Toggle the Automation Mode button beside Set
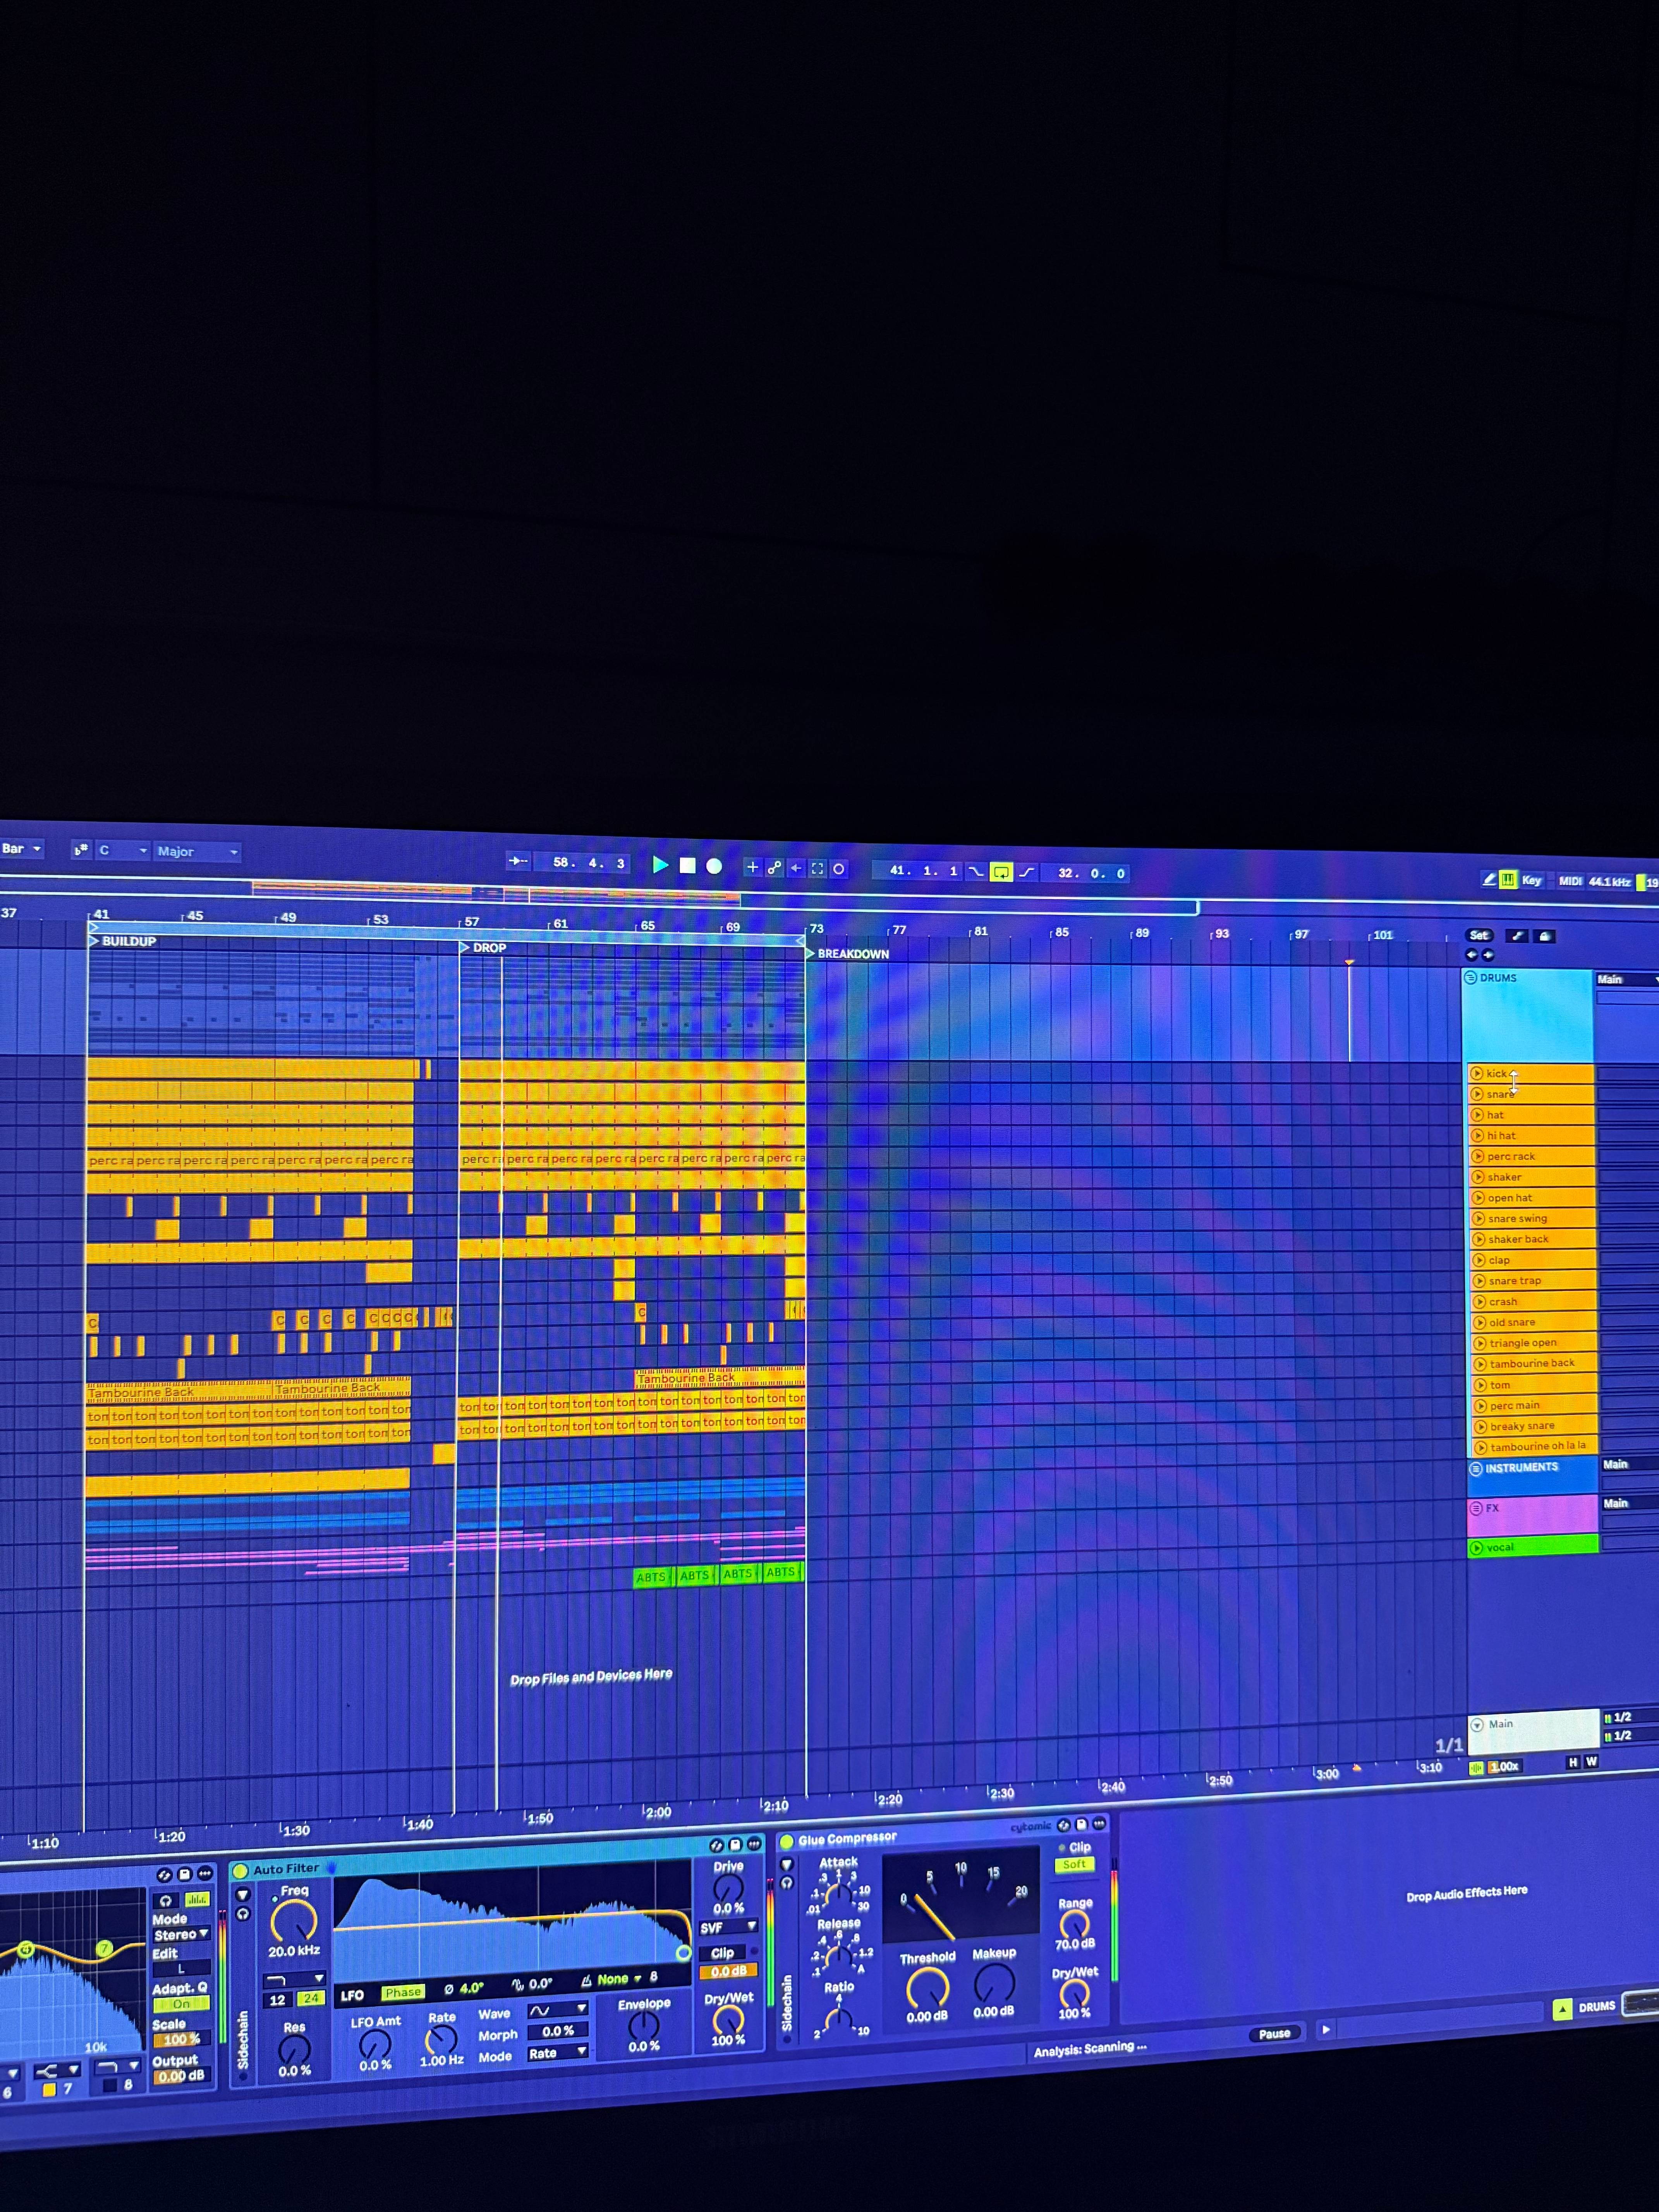The image size is (1659, 2212). [x=1517, y=936]
